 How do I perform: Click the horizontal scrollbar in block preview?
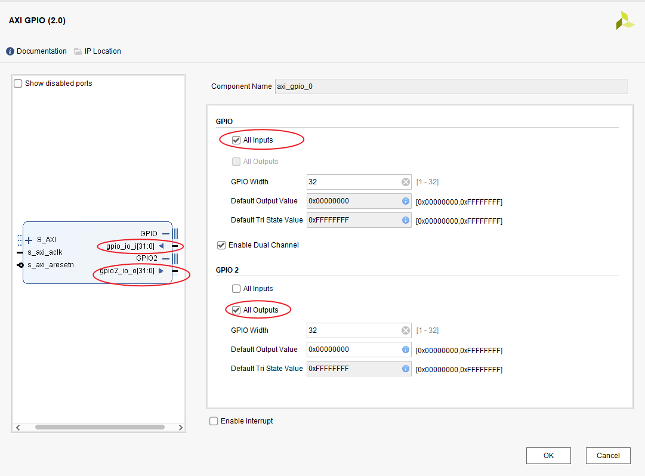point(99,427)
